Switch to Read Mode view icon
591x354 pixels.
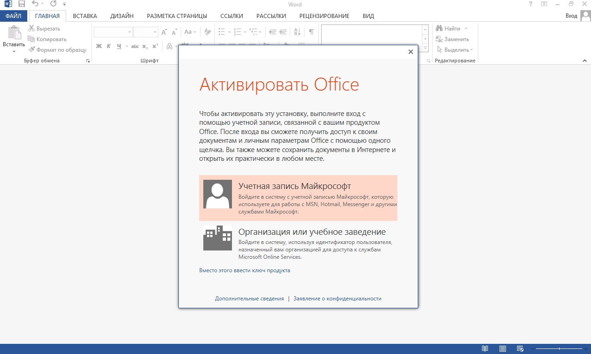[x=485, y=349]
